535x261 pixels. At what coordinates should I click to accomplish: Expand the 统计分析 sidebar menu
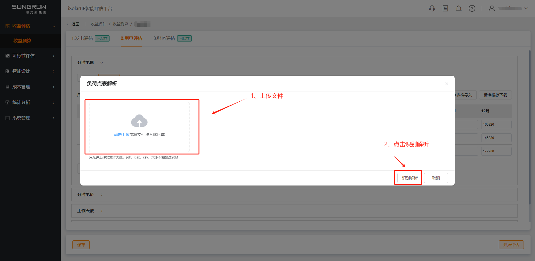pos(30,103)
